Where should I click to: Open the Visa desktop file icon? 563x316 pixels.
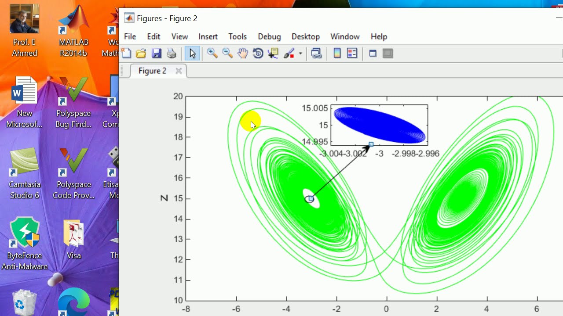coord(73,240)
